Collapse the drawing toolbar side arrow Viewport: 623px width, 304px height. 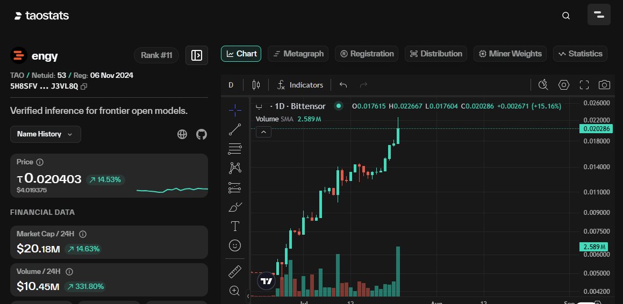click(x=248, y=295)
